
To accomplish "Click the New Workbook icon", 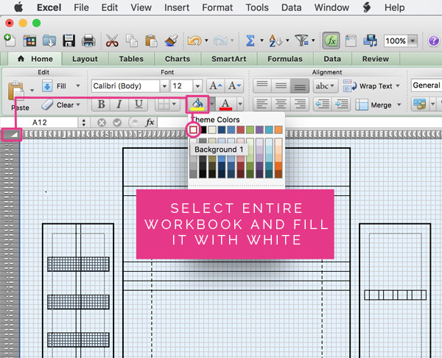I will click(10, 41).
